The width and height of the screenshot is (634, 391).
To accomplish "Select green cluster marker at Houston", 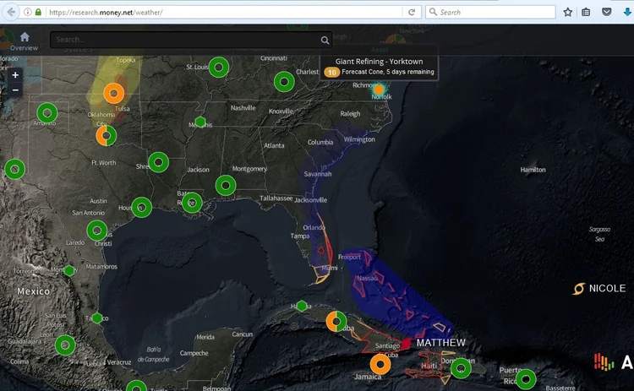I will 141,207.
